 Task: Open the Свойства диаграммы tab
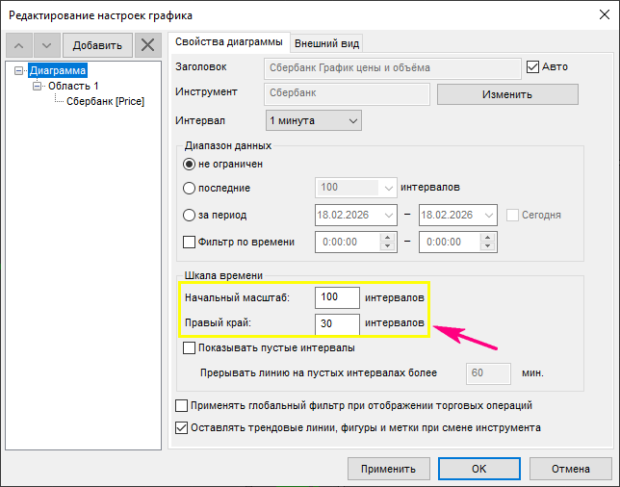coord(228,42)
